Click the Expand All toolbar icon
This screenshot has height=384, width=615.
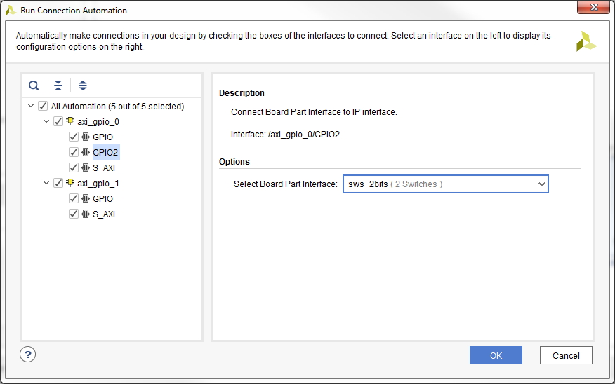(83, 85)
